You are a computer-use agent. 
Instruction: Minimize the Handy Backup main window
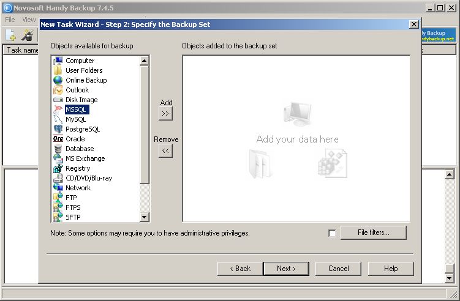(431, 8)
